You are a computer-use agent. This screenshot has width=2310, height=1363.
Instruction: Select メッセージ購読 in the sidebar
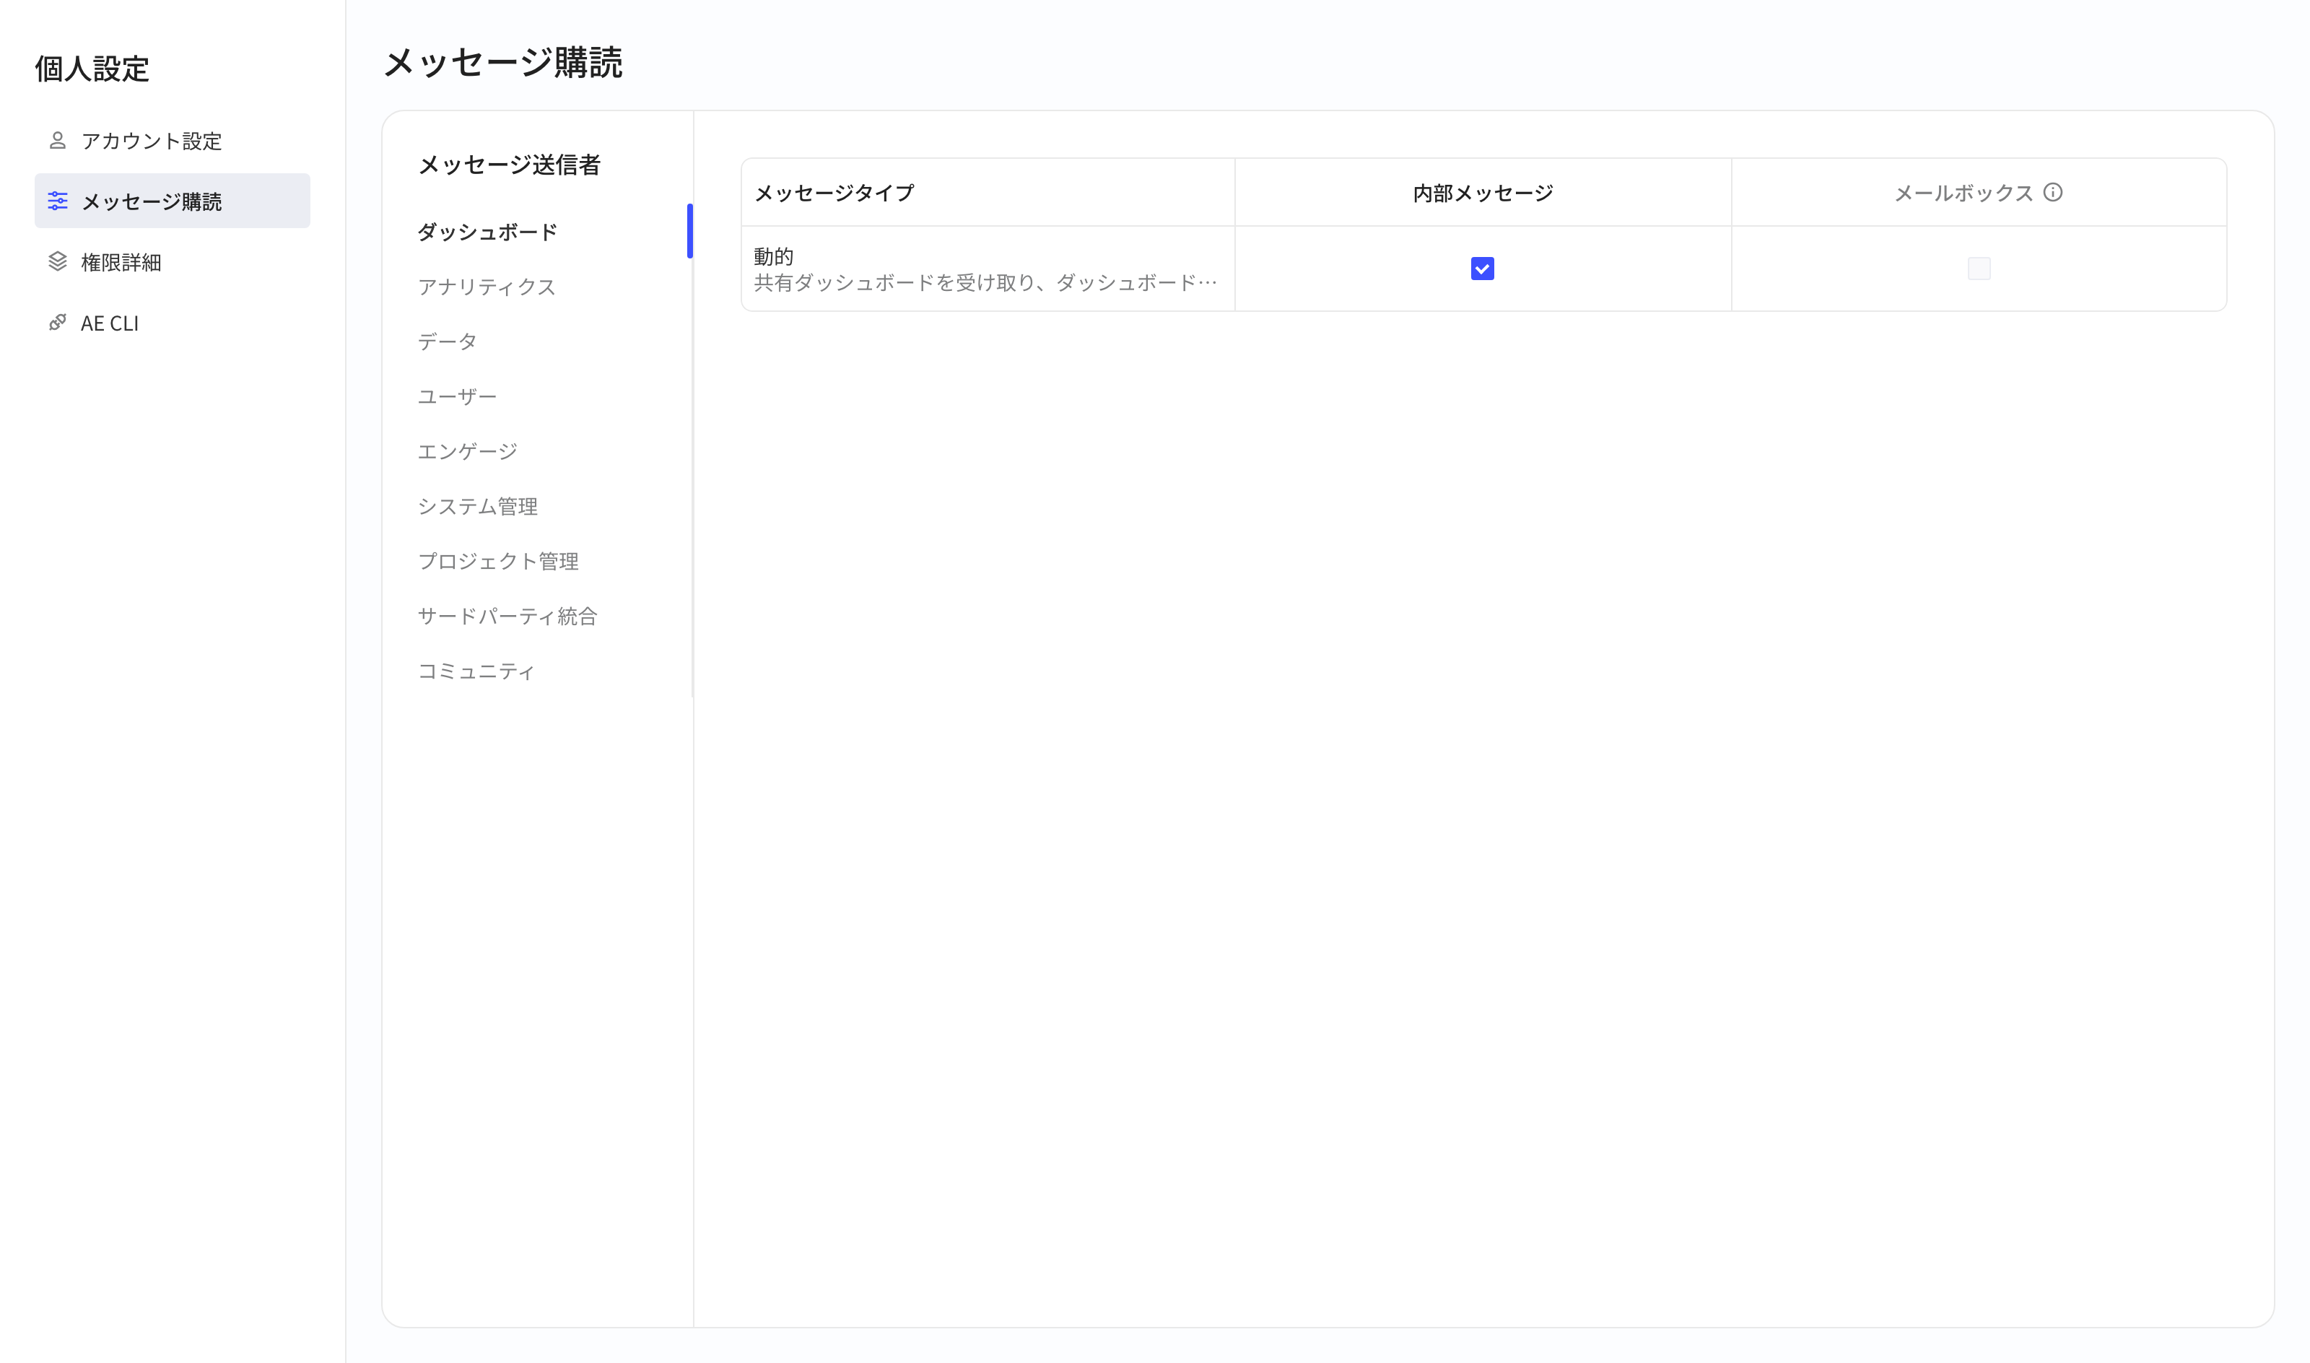173,201
